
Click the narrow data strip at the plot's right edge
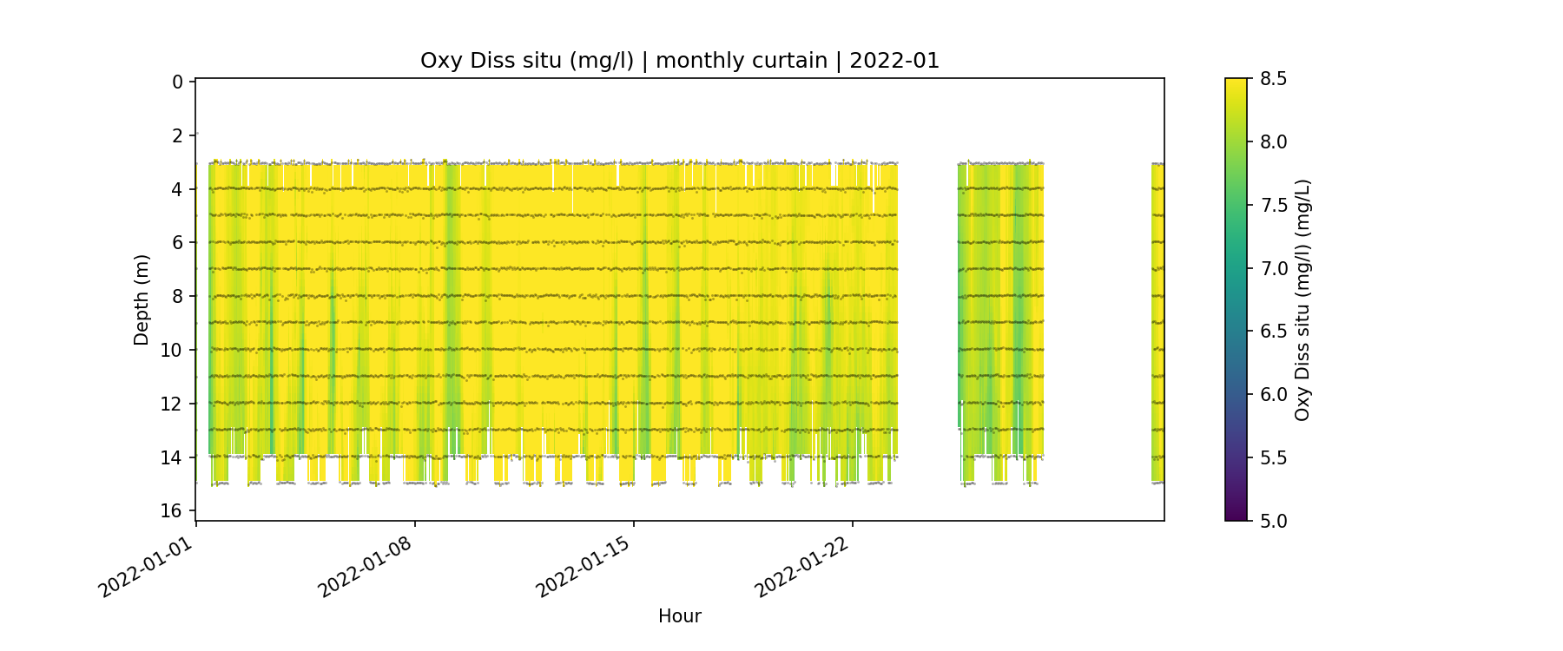click(1157, 321)
